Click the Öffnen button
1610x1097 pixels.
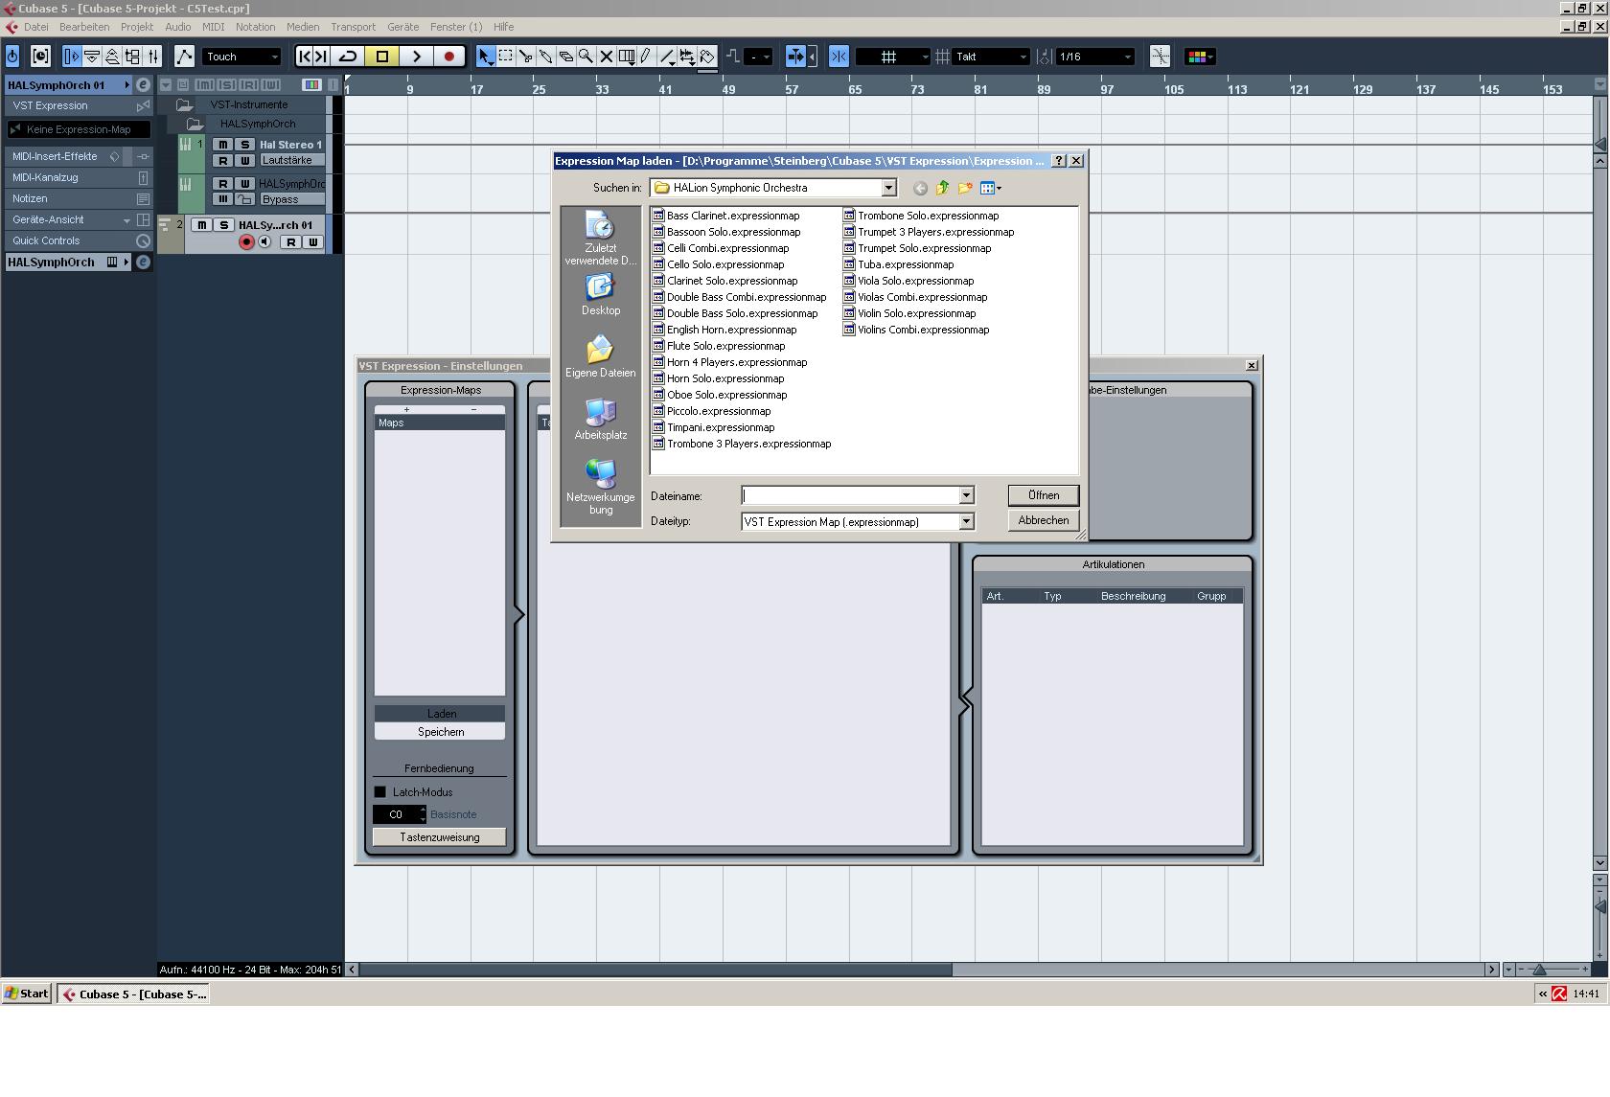1043,495
